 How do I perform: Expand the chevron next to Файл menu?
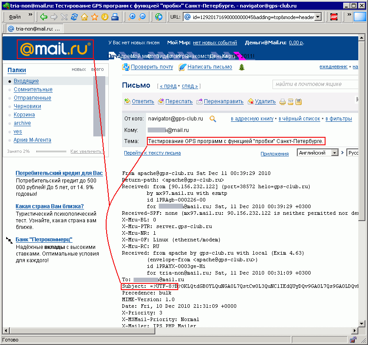pyautogui.click(x=30, y=15)
